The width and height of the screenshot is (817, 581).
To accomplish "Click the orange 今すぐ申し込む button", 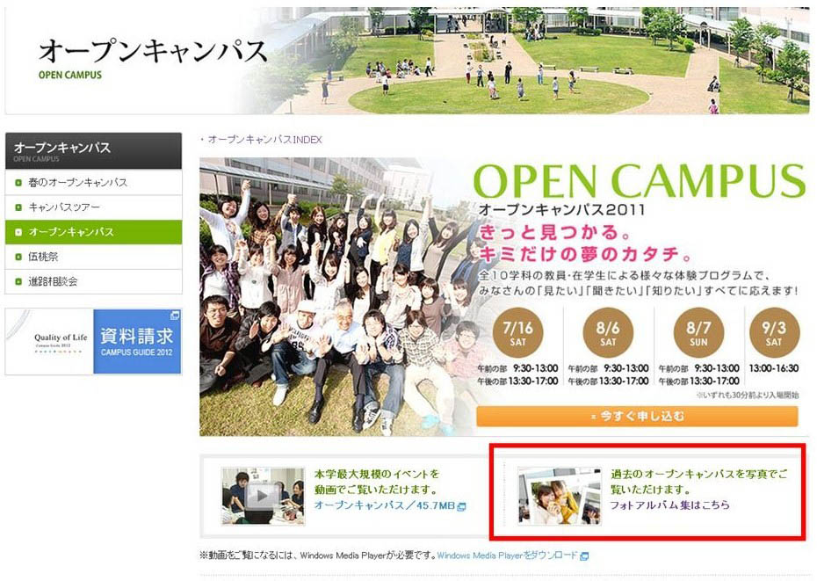I will pyautogui.click(x=637, y=416).
